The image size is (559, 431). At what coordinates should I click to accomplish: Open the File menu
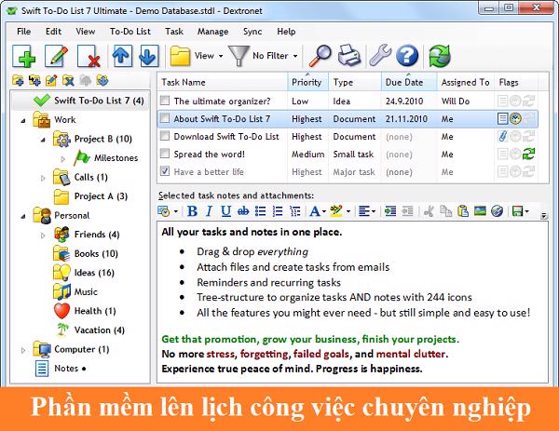click(x=24, y=32)
